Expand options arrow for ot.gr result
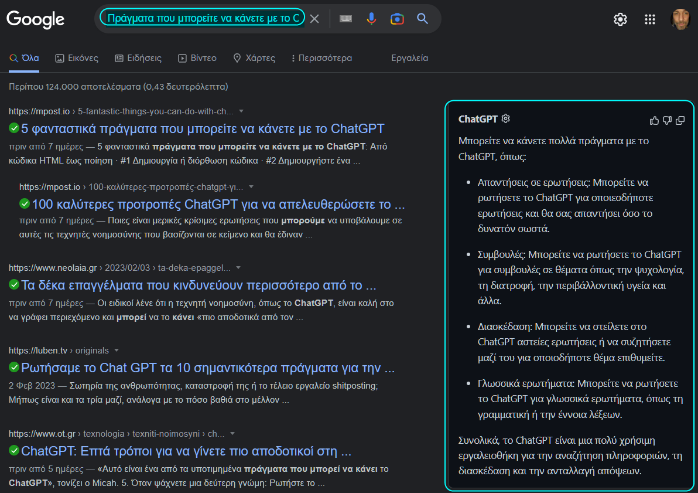The width and height of the screenshot is (698, 493). click(x=232, y=433)
